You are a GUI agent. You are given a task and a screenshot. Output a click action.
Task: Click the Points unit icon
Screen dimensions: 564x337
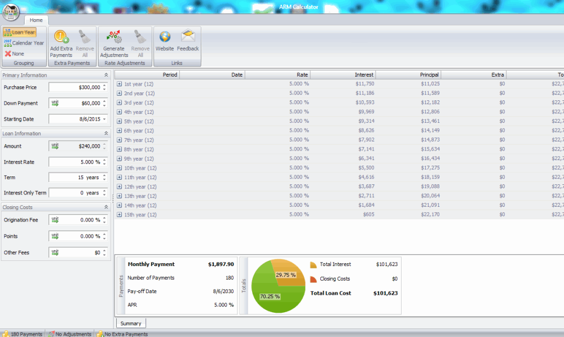pos(55,236)
